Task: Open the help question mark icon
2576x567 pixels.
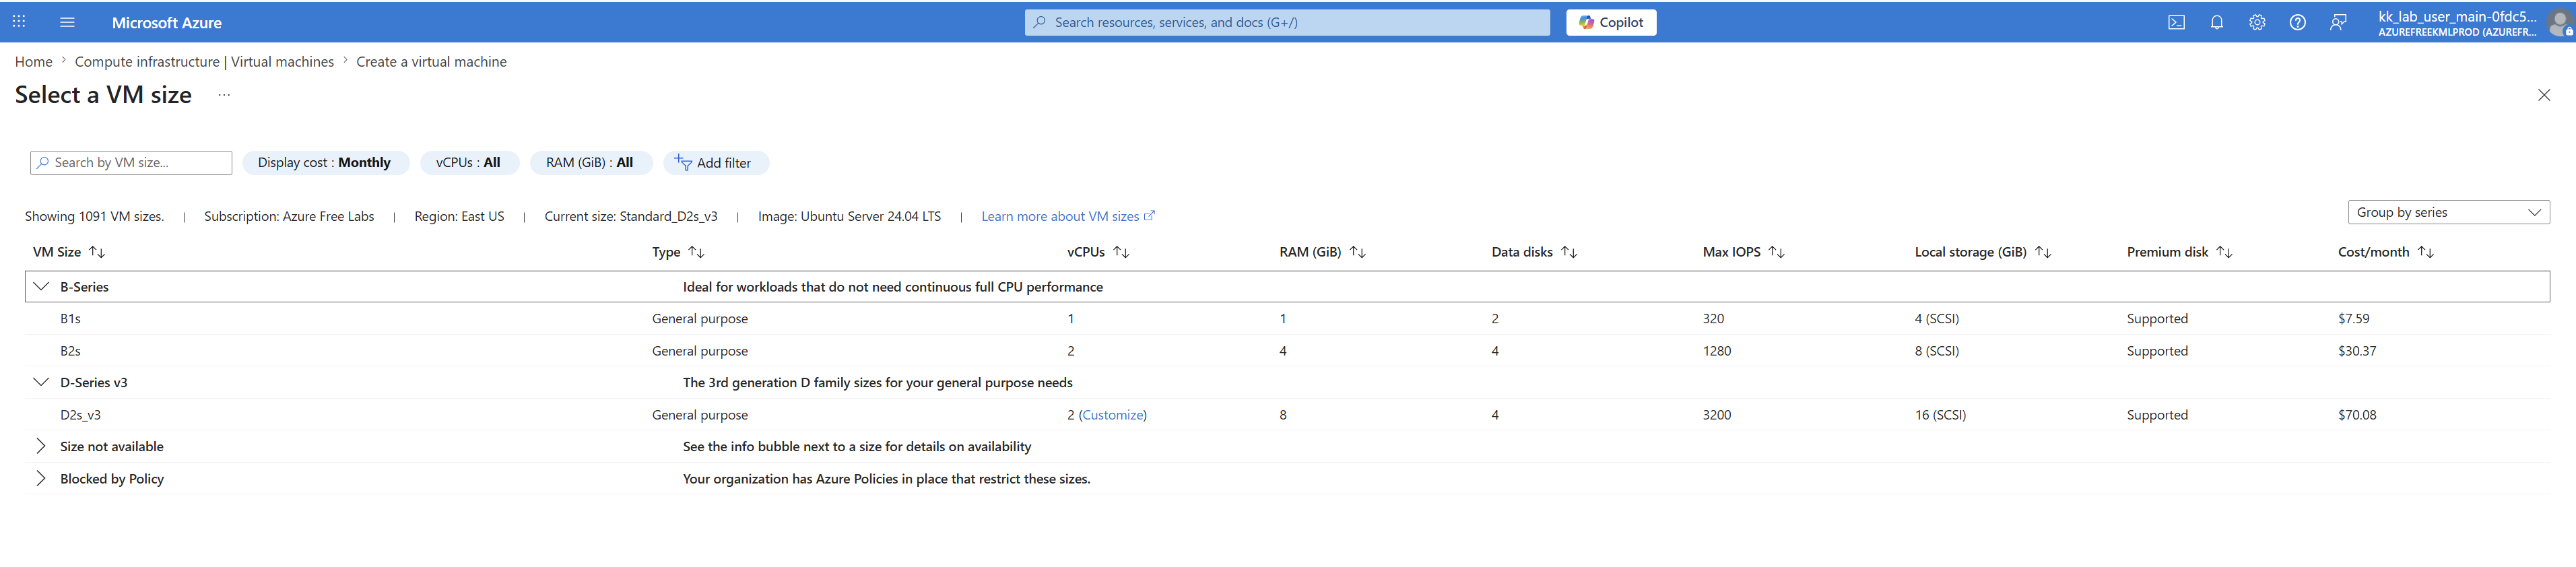Action: point(2298,22)
